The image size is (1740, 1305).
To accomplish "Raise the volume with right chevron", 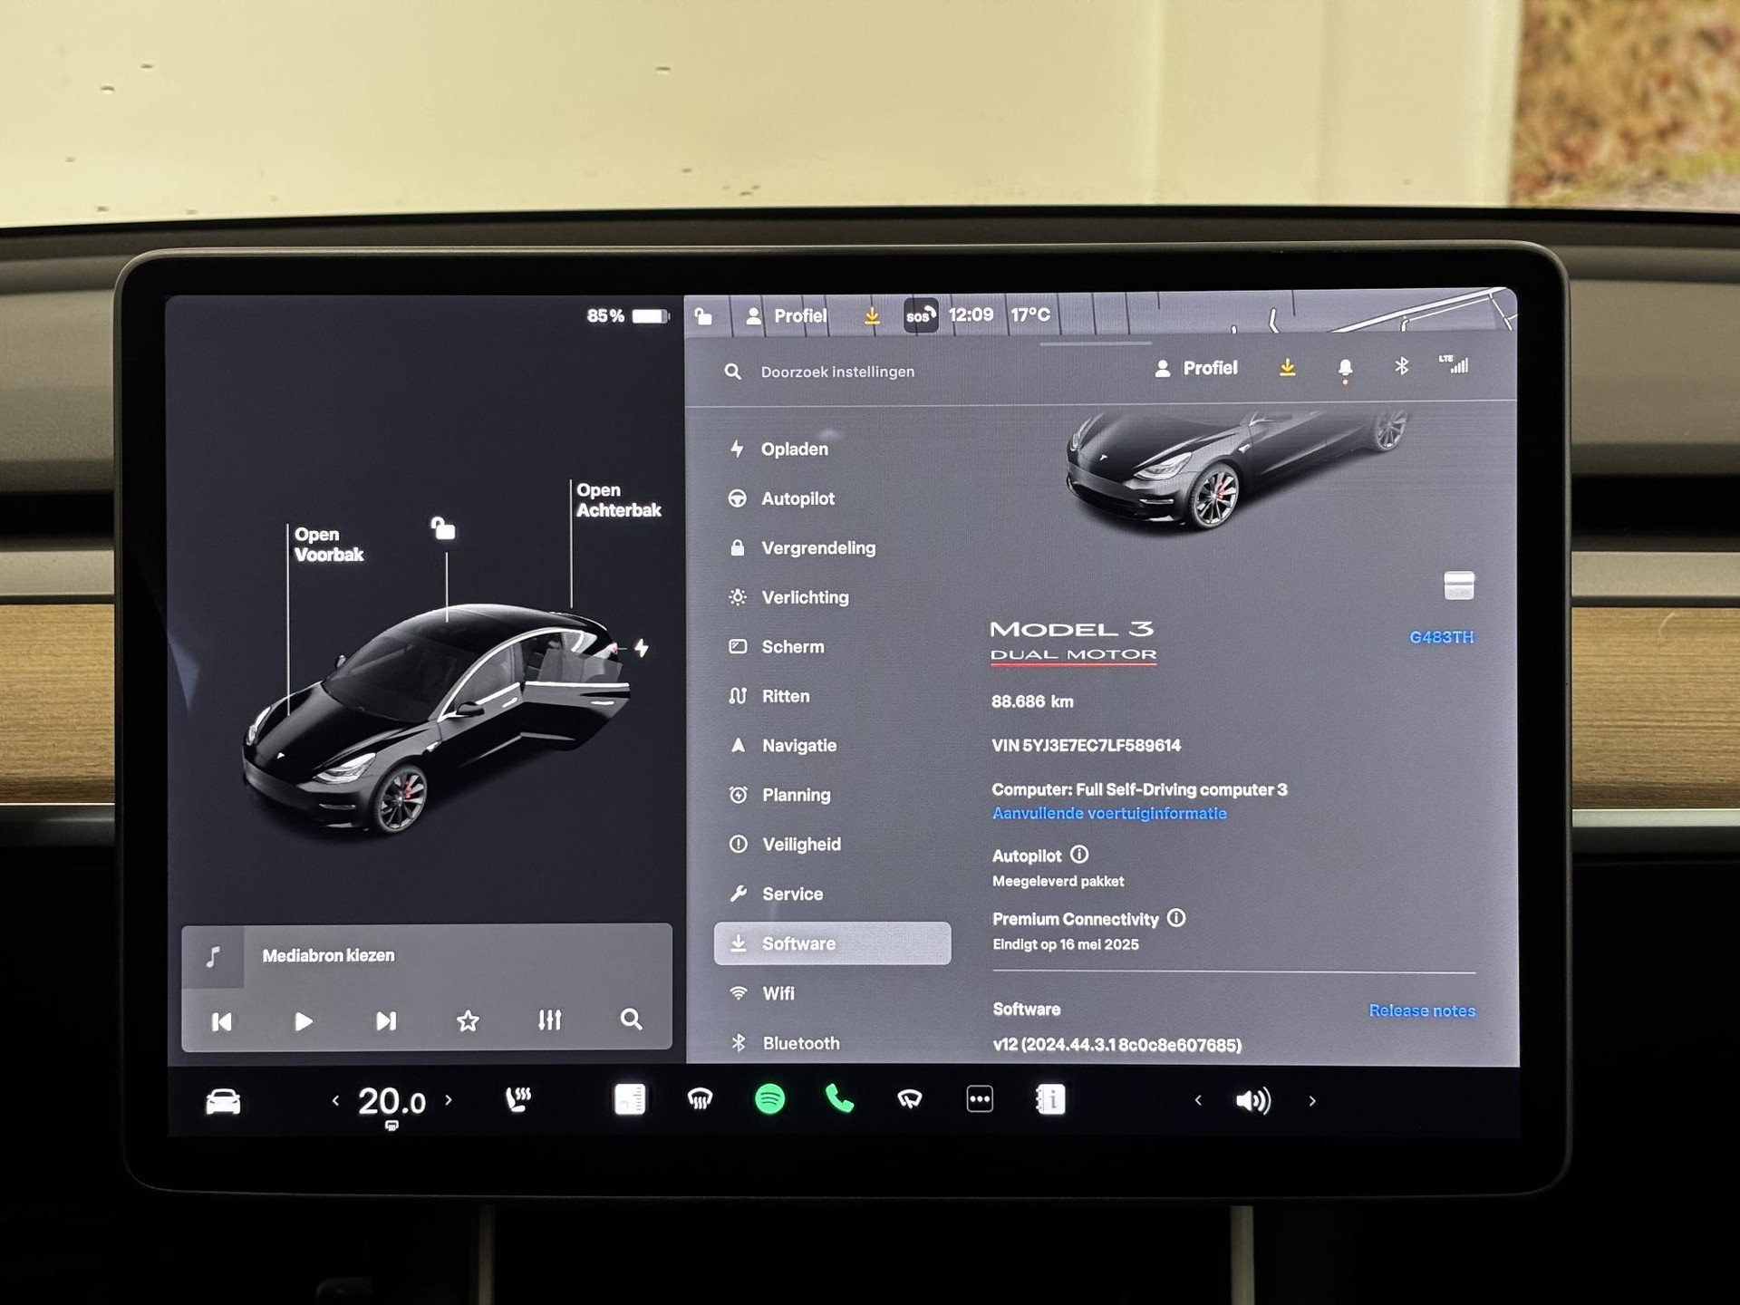I will click(1312, 1101).
